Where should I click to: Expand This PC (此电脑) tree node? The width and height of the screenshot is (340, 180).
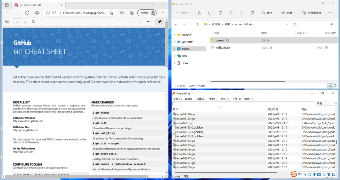point(174,49)
